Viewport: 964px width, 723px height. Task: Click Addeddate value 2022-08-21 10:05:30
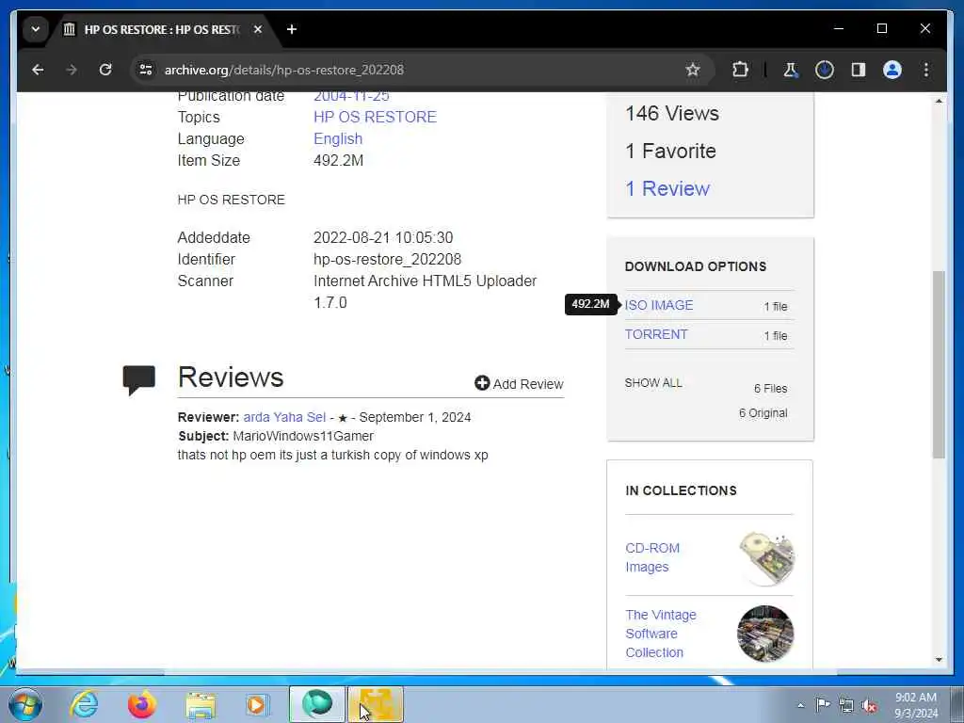tap(383, 238)
